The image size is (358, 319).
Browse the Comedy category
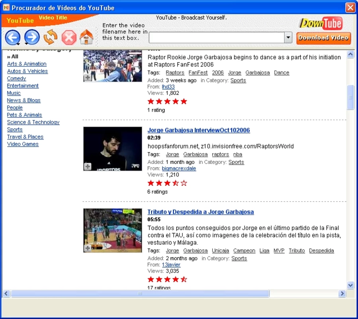(x=16, y=79)
